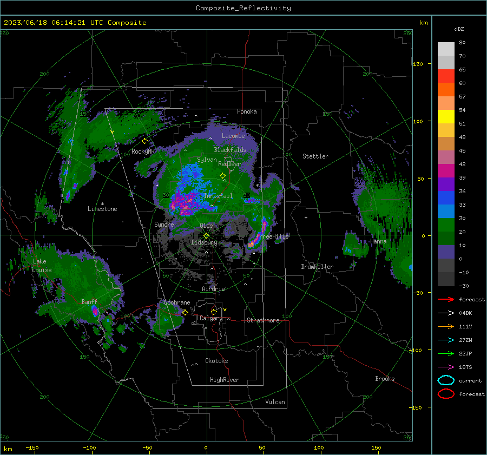Click the 2023/06/18 06:14:21 UTC timestamp
This screenshot has height=455, width=487.
(75, 23)
